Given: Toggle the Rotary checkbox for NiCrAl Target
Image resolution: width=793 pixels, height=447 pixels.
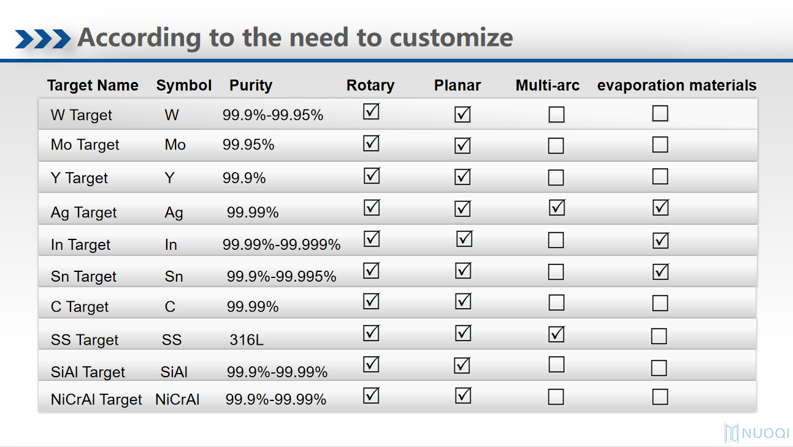Looking at the screenshot, I should tap(371, 396).
